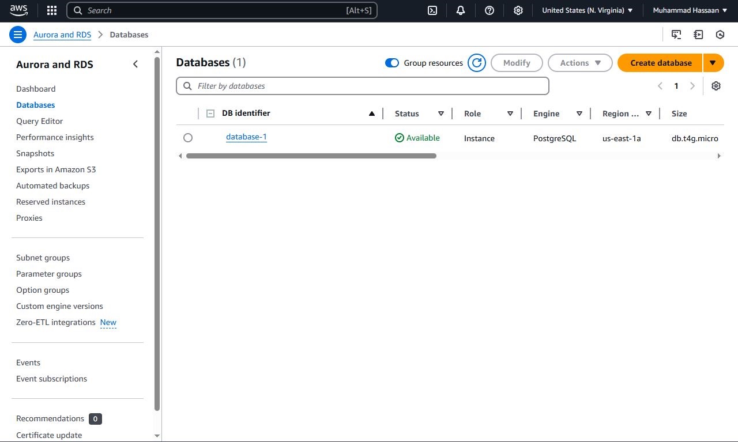738x442 pixels.
Task: Open Zero-ETL integrations in sidebar
Action: click(56, 322)
